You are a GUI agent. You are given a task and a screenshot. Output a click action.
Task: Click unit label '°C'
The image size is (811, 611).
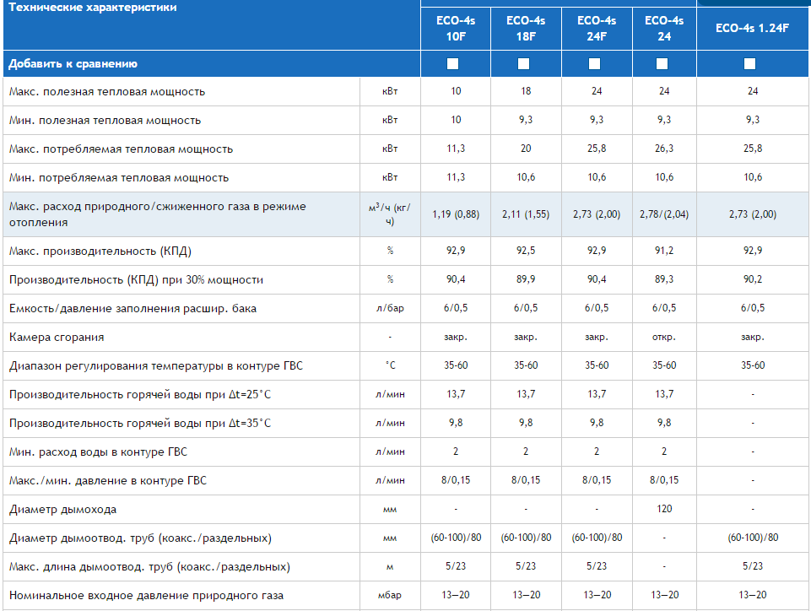click(390, 365)
